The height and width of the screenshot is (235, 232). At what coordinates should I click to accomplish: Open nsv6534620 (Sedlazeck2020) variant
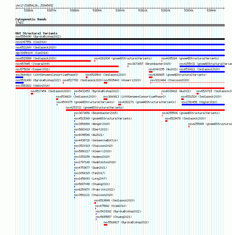point(76,97)
